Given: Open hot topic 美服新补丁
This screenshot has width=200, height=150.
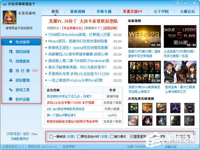Looking at the screenshot, I should (93, 28).
